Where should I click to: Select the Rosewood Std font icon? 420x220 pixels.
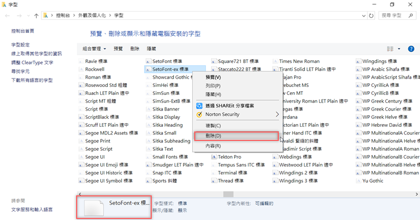(81, 85)
